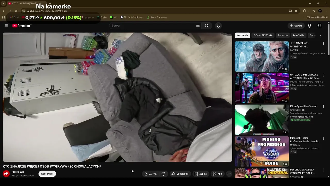Click video title KTO ZNAJDZIE WIĘCEJ OSÓB

[x=52, y=166]
